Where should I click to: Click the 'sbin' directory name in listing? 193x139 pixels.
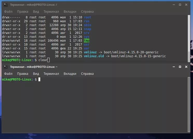[88, 25]
